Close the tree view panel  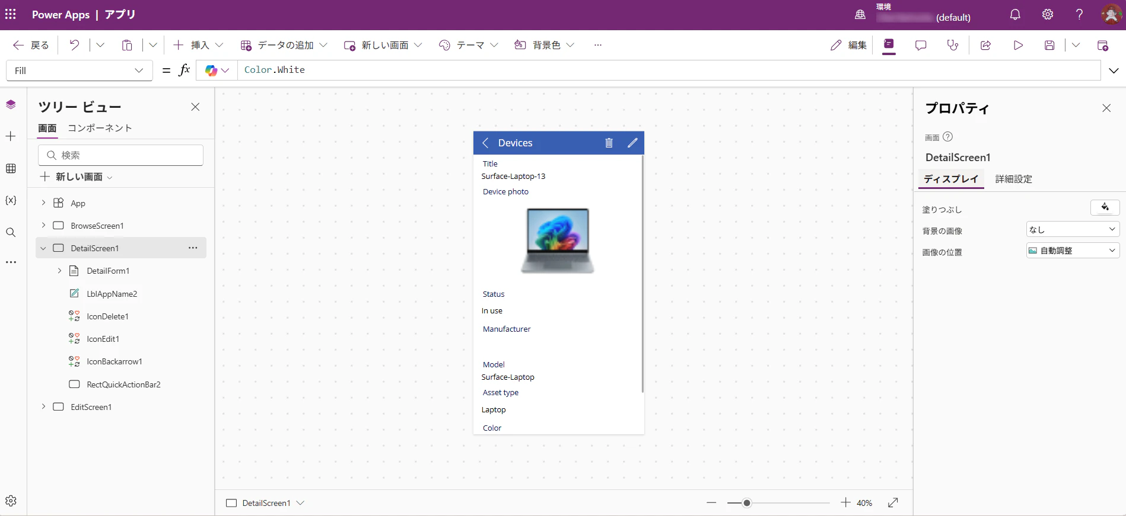195,107
